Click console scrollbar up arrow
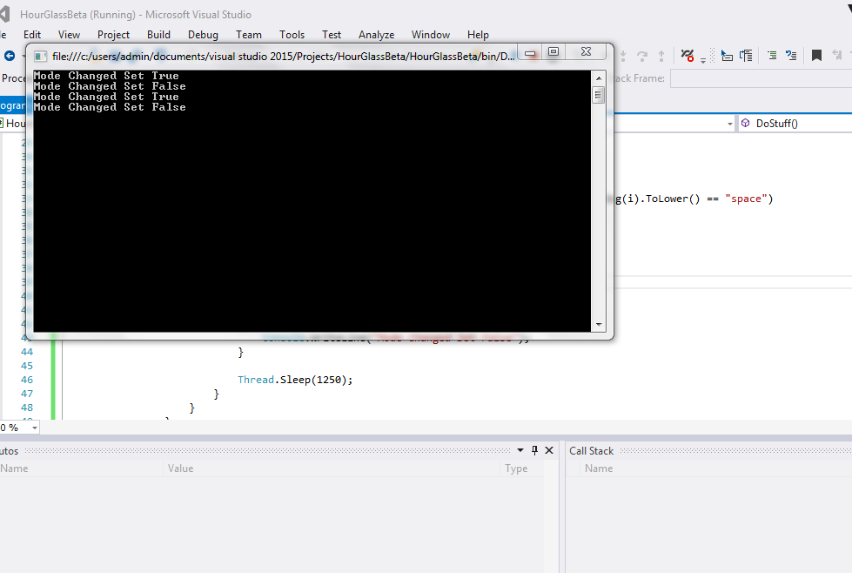This screenshot has height=573, width=852. tap(599, 78)
